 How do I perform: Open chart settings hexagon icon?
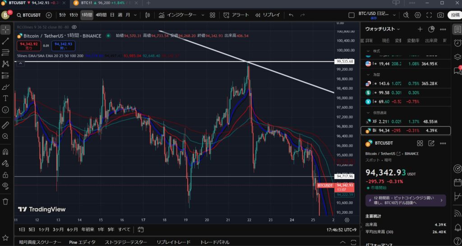(418, 15)
